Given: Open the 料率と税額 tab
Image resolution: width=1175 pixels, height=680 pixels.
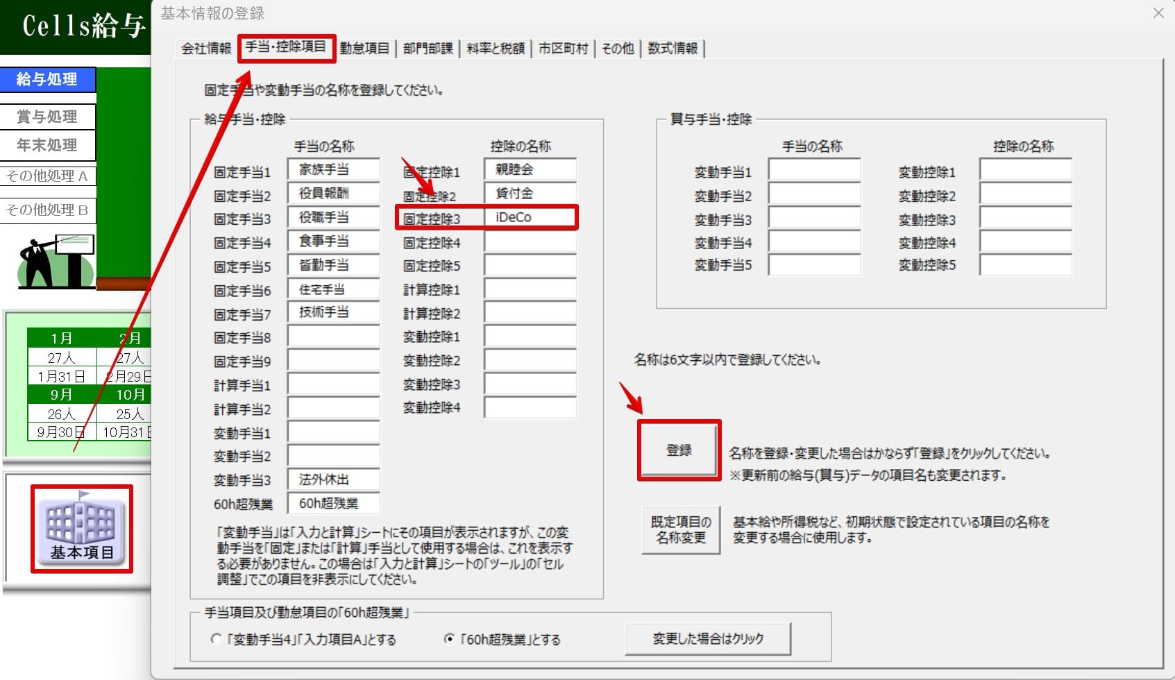Looking at the screenshot, I should coord(496,49).
